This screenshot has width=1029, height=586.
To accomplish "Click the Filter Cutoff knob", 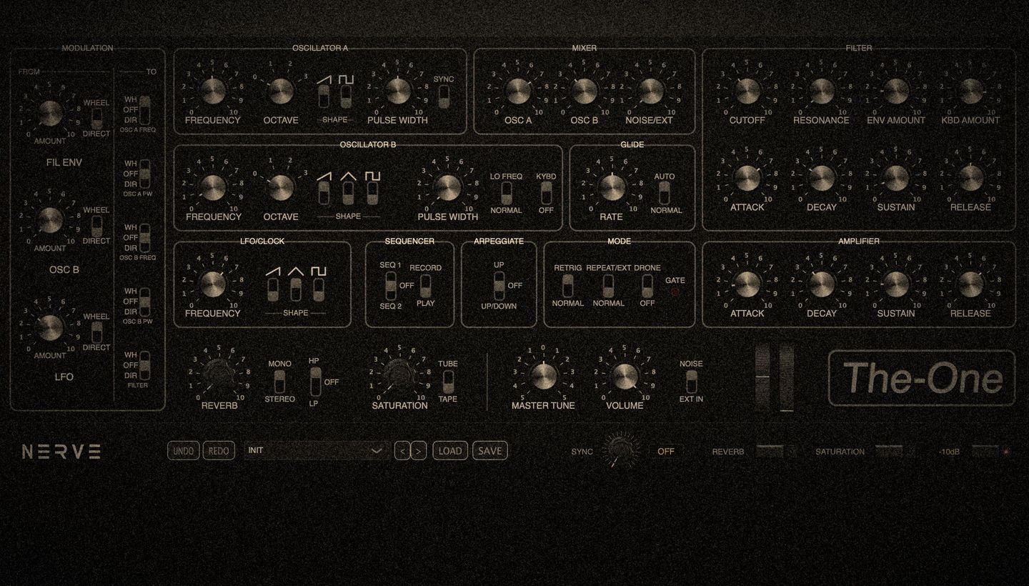I will click(x=747, y=91).
